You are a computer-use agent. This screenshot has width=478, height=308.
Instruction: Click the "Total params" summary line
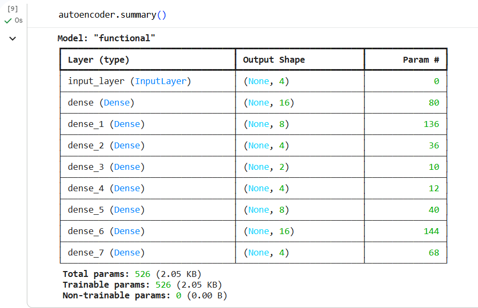point(132,274)
